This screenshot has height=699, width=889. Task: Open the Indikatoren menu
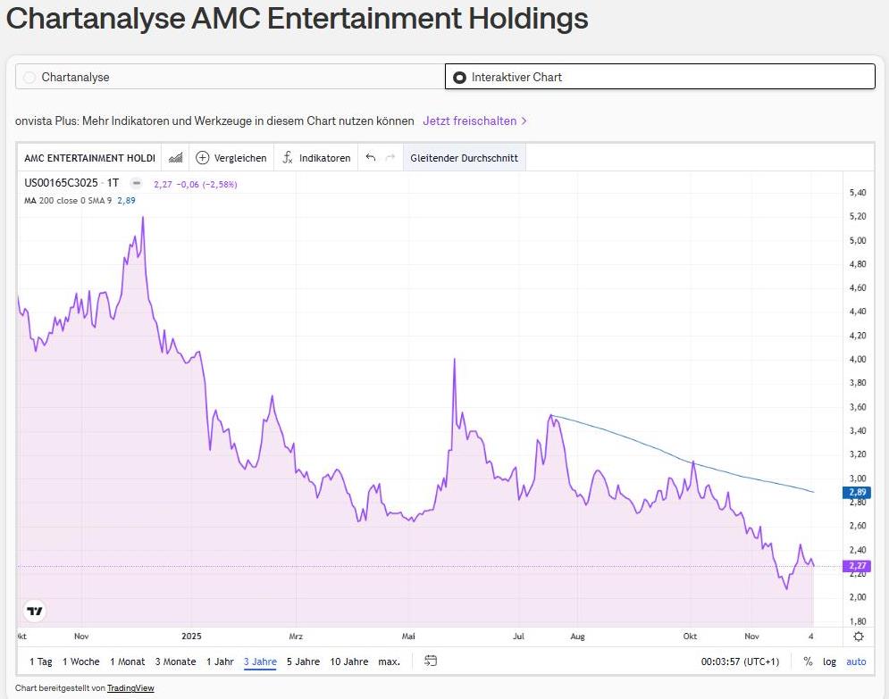(323, 157)
